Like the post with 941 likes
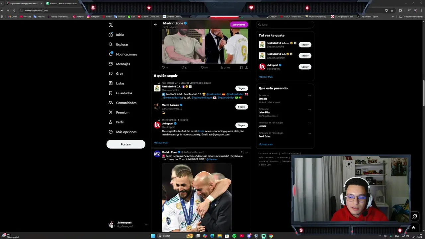 point(202,67)
